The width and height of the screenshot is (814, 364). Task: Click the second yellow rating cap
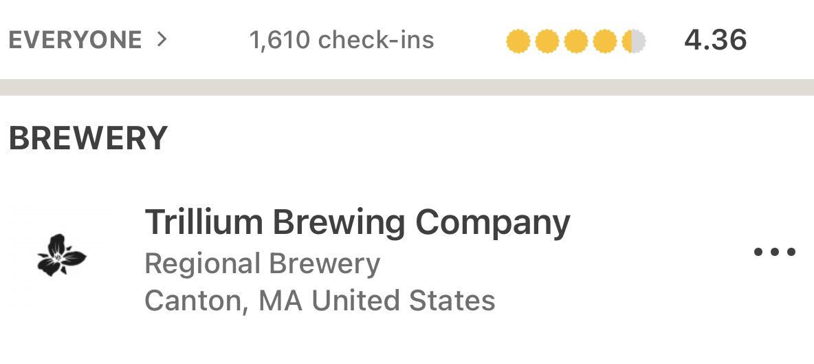pyautogui.click(x=547, y=41)
